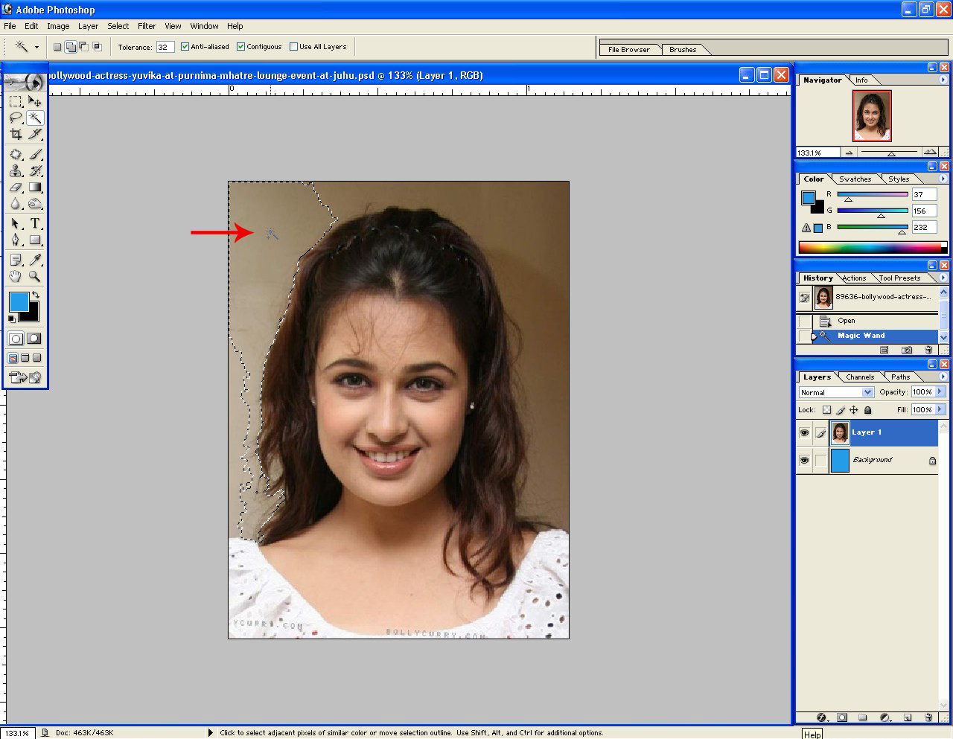Switch to the Swatches tab

pos(855,179)
